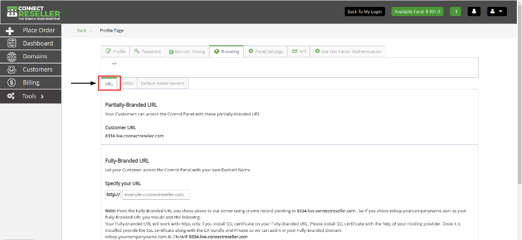Click the Customers people icon
522x240 pixels.
coord(12,69)
